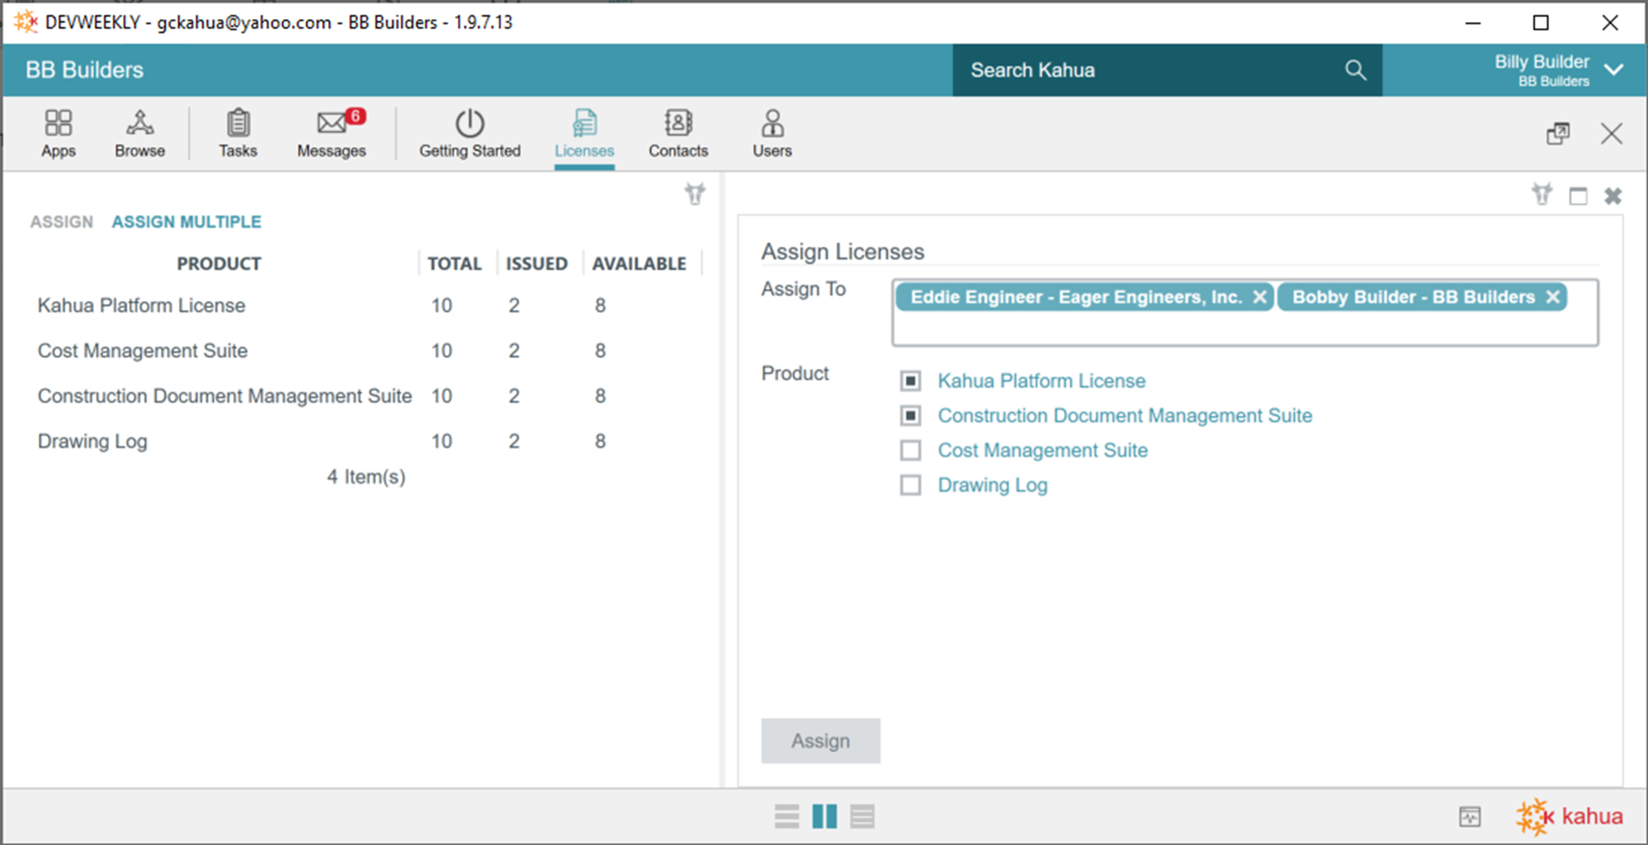Uncheck Kahua Platform License checkbox
Image resolution: width=1648 pixels, height=845 pixels.
click(910, 381)
